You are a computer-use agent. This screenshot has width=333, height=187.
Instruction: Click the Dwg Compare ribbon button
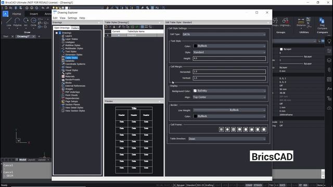[322, 23]
